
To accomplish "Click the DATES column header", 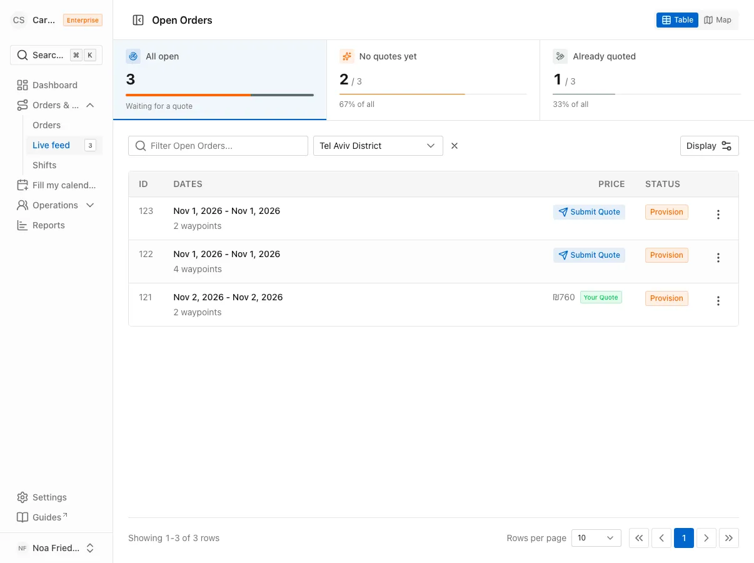I will point(188,184).
